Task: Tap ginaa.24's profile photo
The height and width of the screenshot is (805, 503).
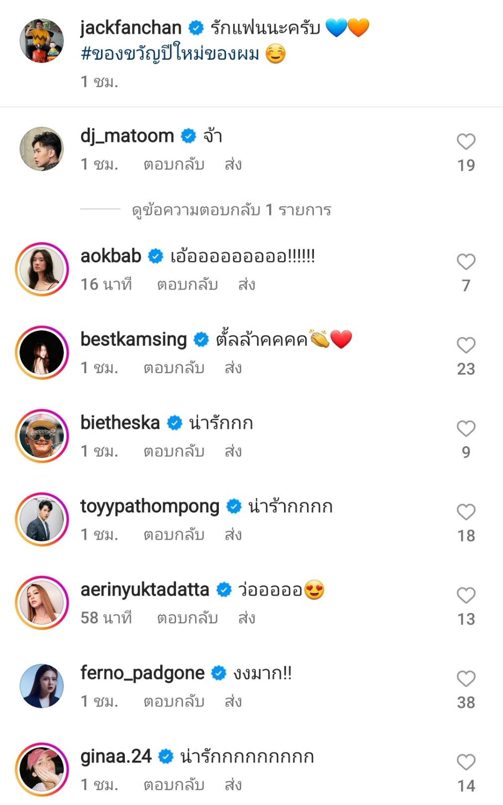Action: (x=42, y=769)
